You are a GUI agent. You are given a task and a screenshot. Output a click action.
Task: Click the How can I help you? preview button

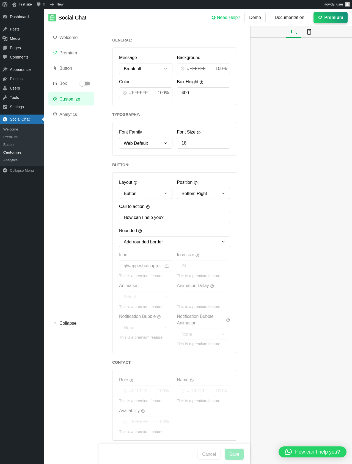point(312,452)
